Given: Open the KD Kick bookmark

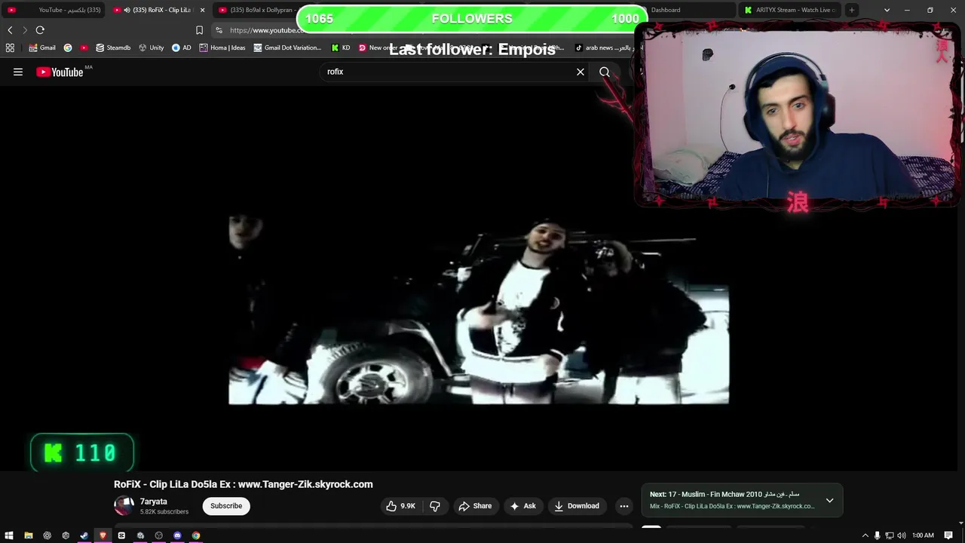Looking at the screenshot, I should click(x=341, y=48).
